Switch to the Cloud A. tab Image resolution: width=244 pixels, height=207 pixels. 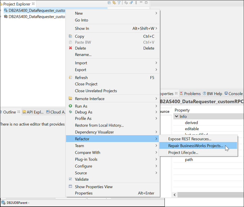56,112
